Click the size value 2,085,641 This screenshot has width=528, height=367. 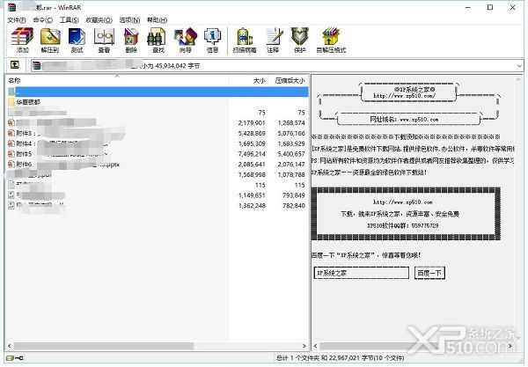tap(252, 165)
